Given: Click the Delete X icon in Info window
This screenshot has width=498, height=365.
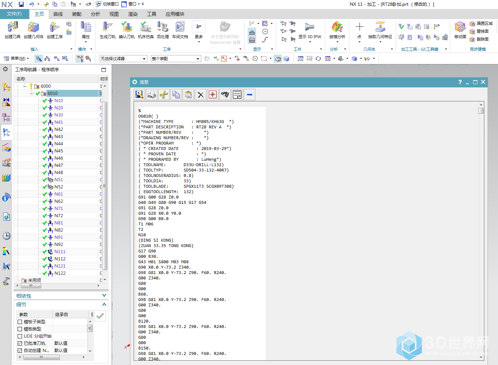Looking at the screenshot, I should pos(201,95).
